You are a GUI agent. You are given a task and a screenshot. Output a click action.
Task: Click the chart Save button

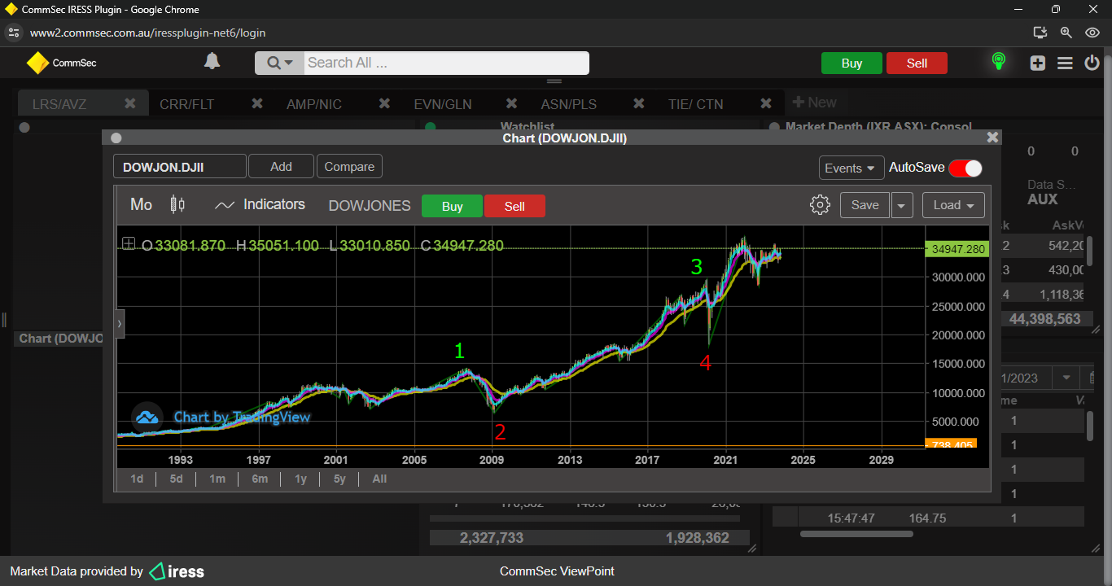click(865, 205)
